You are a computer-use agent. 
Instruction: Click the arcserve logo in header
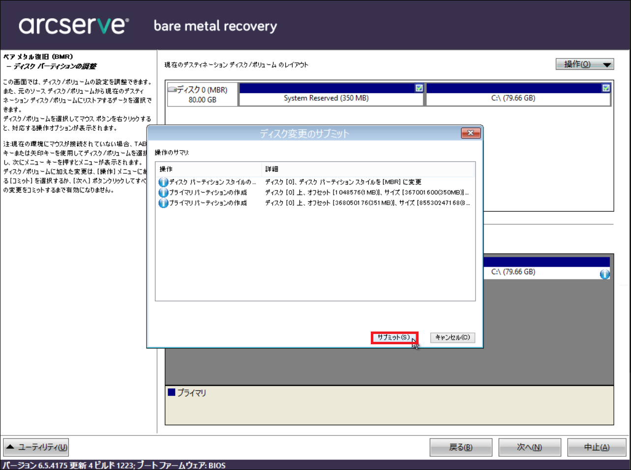click(x=74, y=26)
